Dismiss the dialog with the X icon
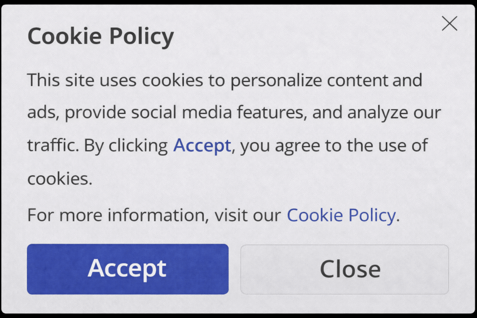 coord(449,23)
